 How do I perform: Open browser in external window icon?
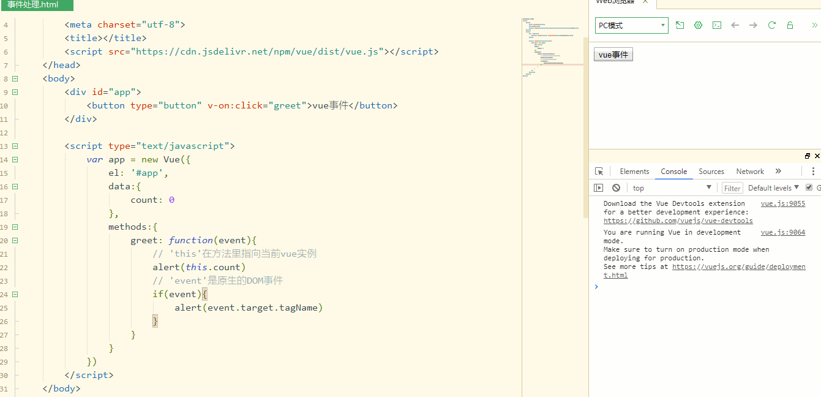(x=680, y=25)
